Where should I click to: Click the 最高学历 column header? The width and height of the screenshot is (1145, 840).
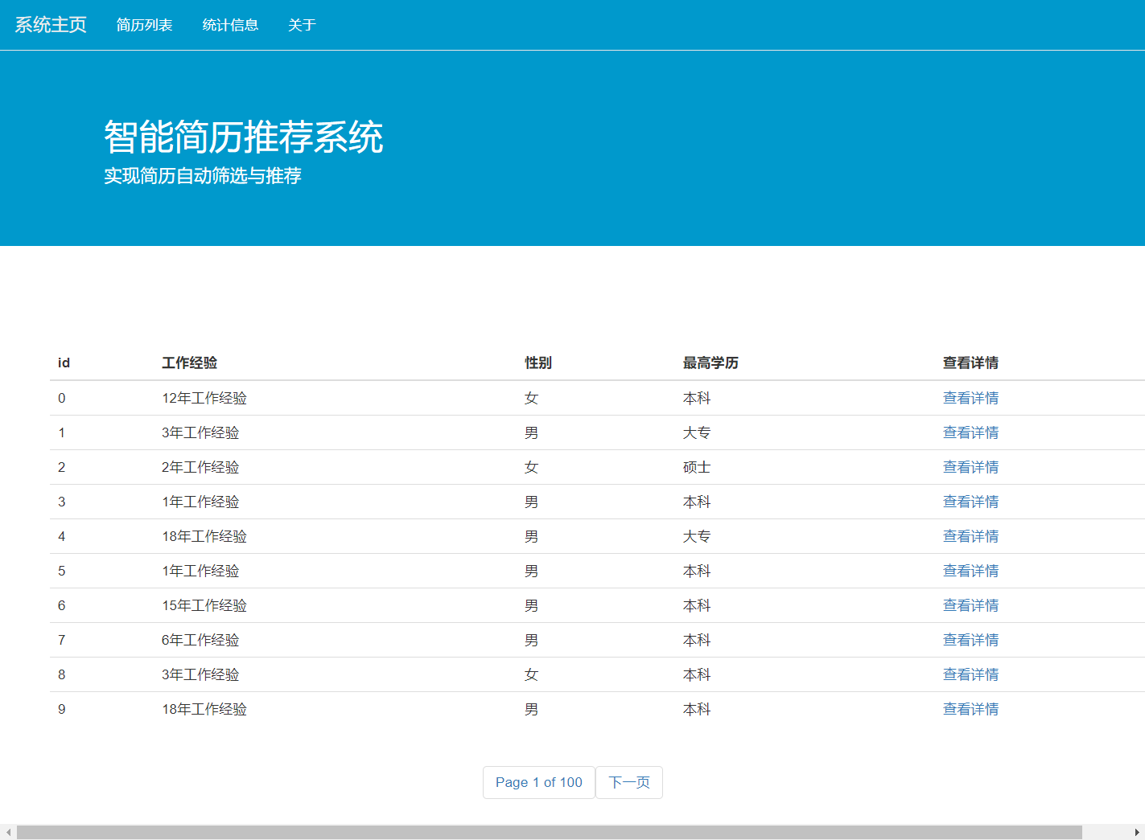(710, 363)
